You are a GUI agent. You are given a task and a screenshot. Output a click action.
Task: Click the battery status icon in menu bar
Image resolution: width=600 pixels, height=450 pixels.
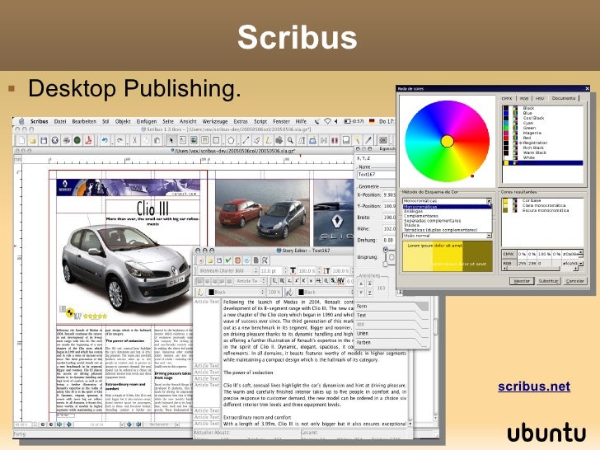click(348, 121)
